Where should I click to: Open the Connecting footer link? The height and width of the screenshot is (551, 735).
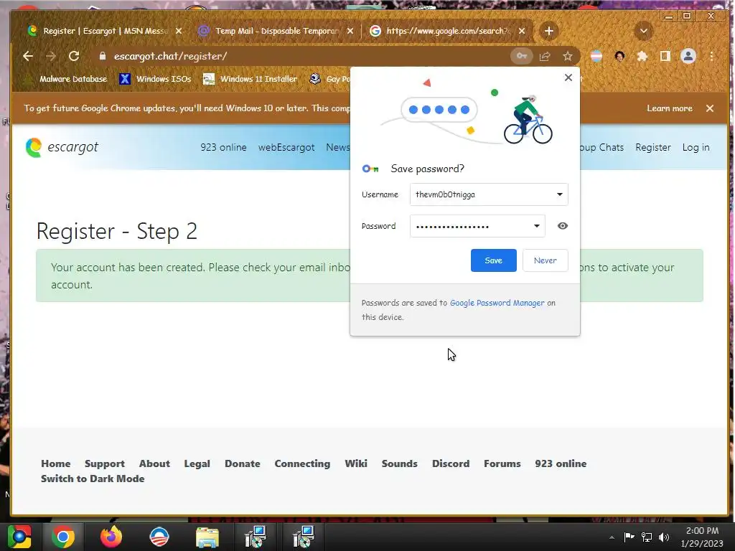(x=302, y=463)
